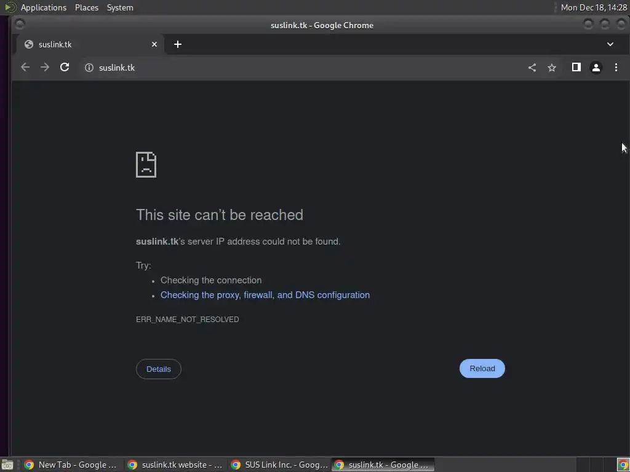This screenshot has height=472, width=630.
Task: Open the profile avatar menu
Action: (x=596, y=68)
